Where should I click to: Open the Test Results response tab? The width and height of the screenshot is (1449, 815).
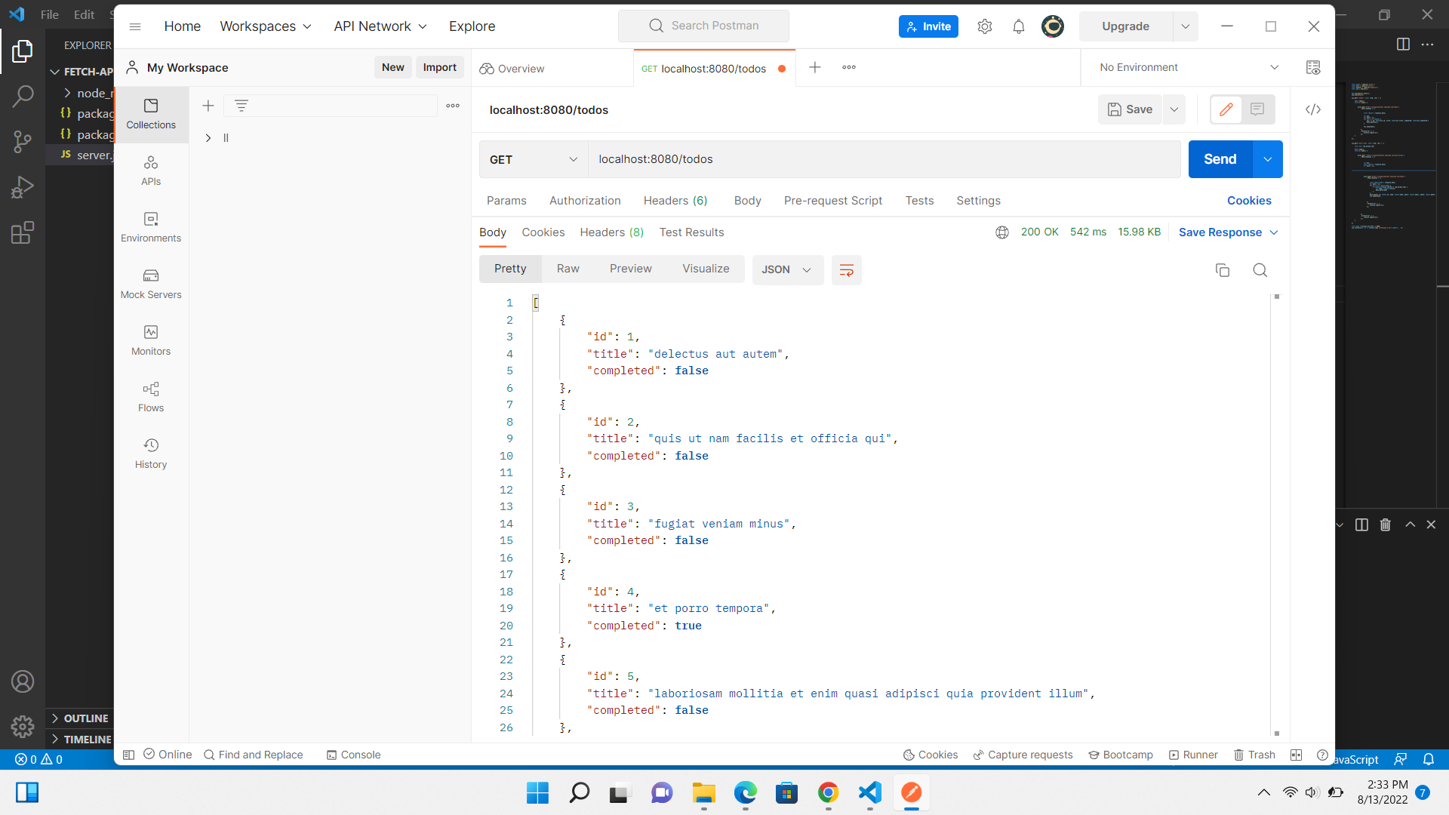(x=691, y=232)
